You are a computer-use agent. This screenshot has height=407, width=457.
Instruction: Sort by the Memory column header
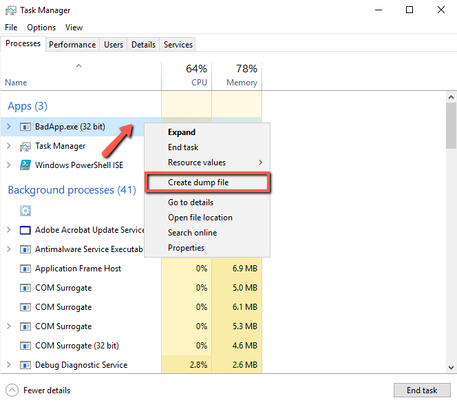point(237,76)
